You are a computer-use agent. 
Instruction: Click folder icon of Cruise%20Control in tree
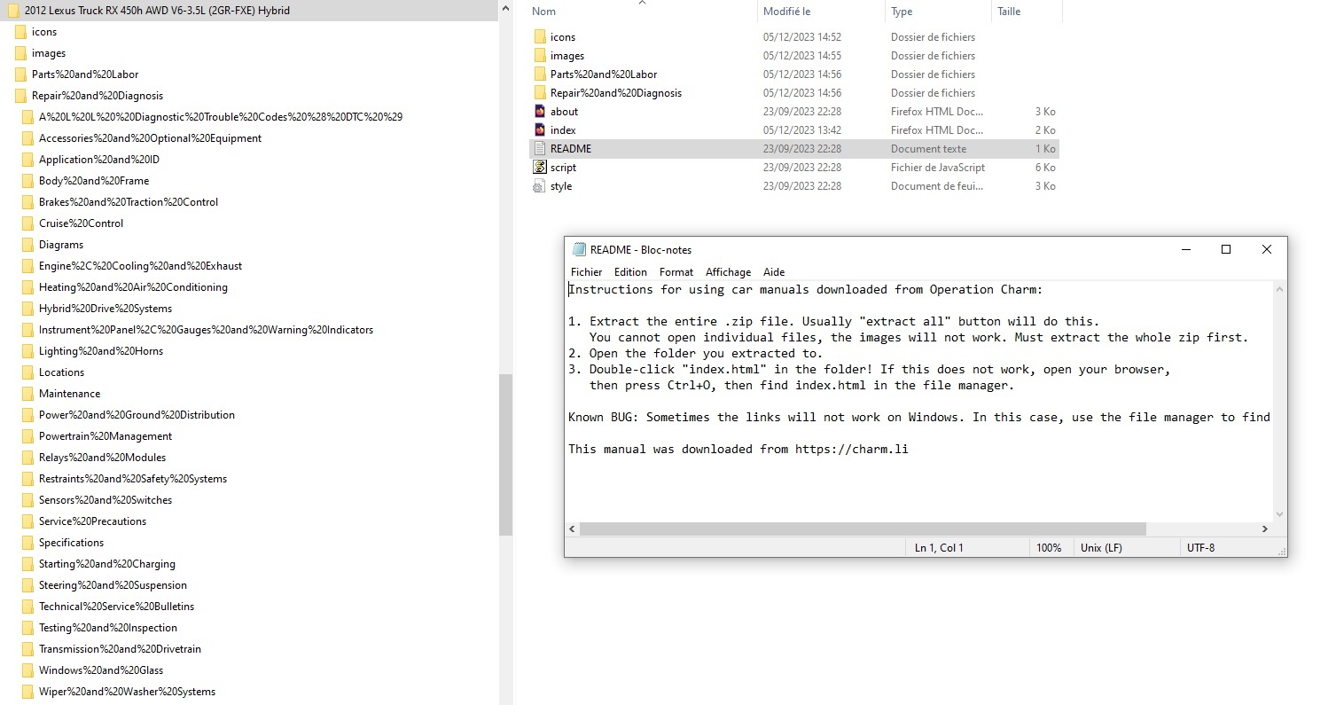pos(27,223)
